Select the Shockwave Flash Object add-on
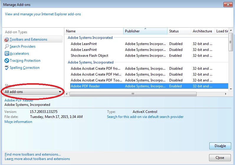 click(x=149, y=56)
